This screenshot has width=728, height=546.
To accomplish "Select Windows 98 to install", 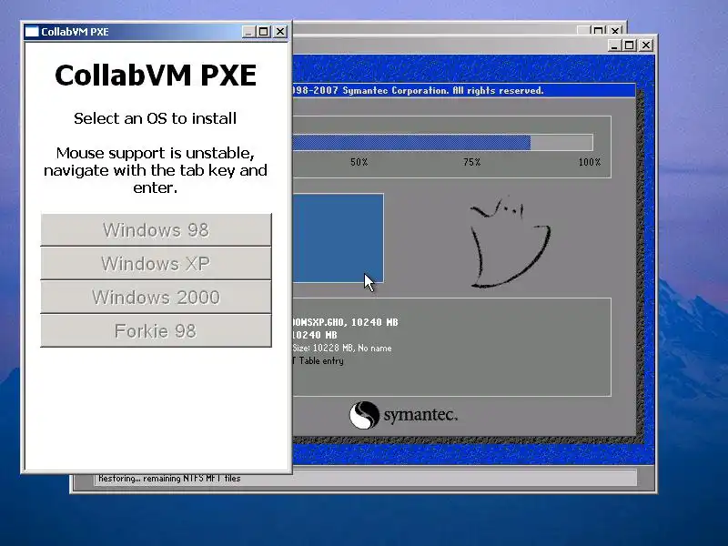I will [x=156, y=230].
